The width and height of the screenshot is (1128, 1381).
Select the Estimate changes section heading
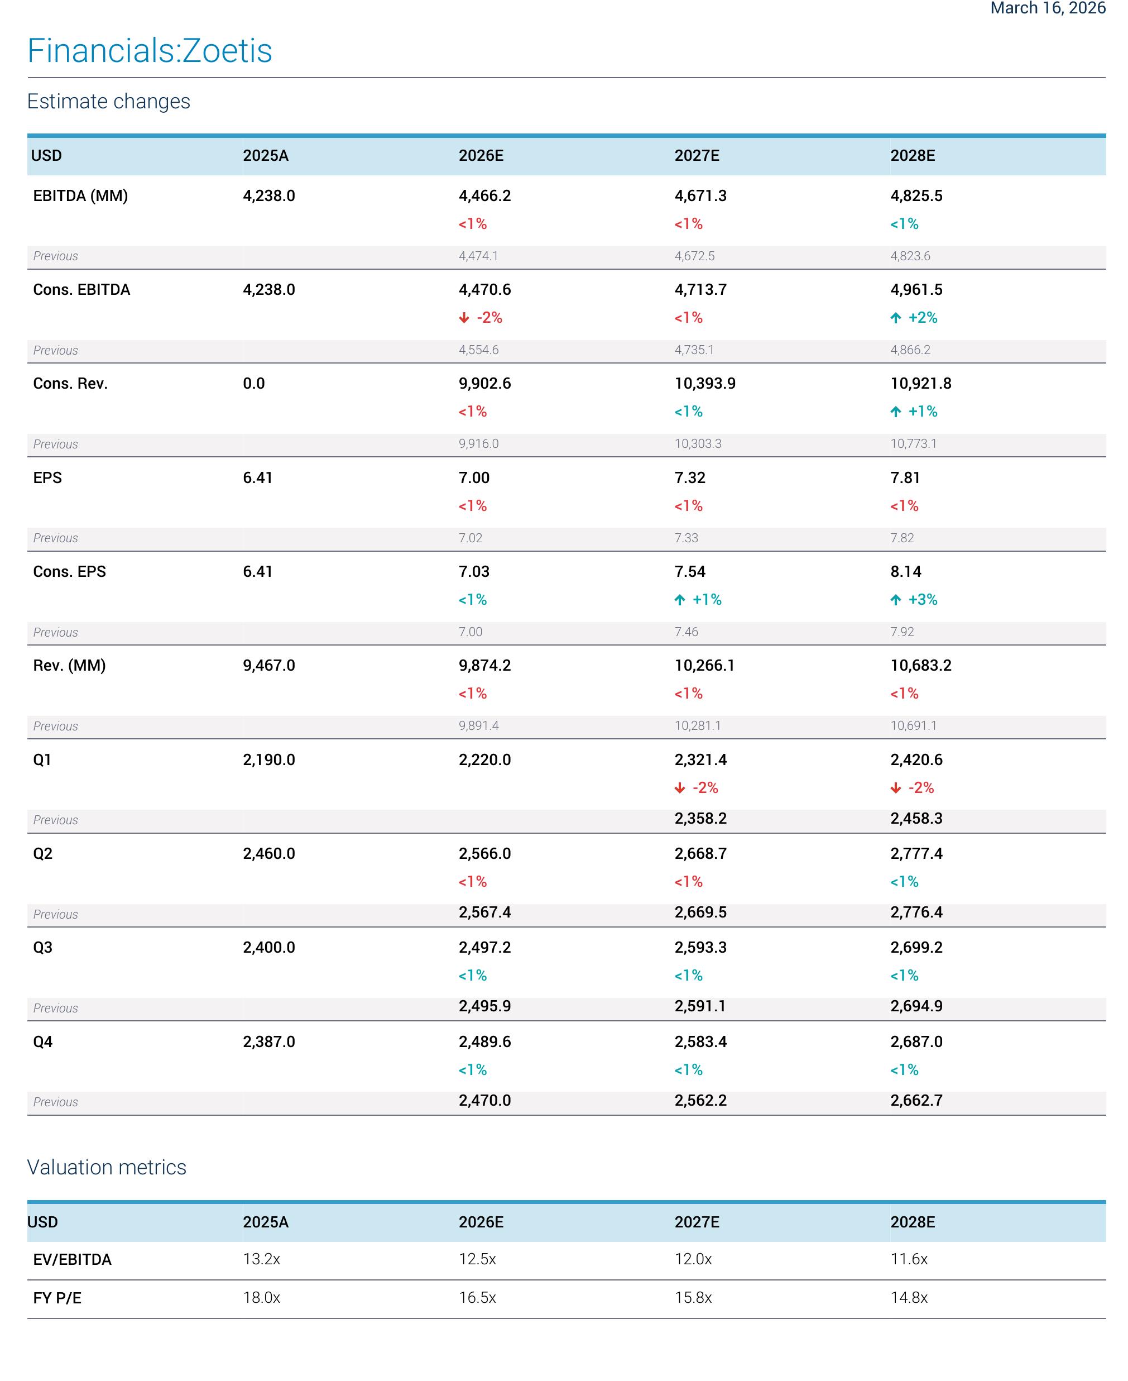click(x=109, y=102)
